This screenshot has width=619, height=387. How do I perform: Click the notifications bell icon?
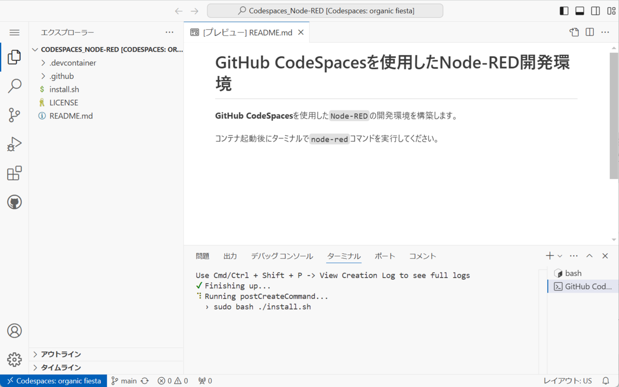(x=607, y=381)
